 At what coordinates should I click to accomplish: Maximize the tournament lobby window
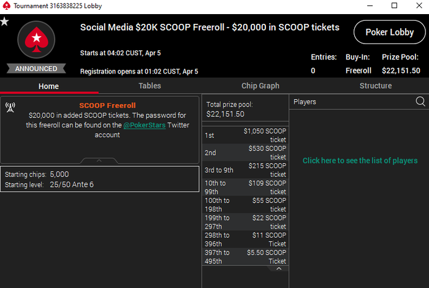[394, 6]
